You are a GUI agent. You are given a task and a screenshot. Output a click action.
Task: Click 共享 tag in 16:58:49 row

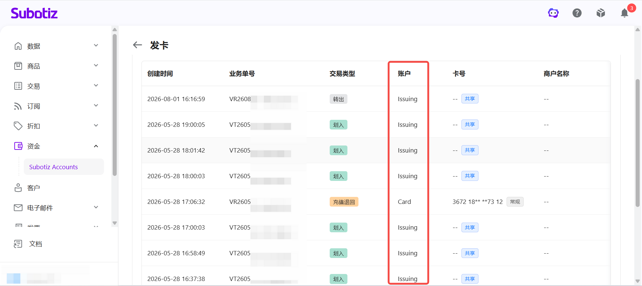point(470,253)
